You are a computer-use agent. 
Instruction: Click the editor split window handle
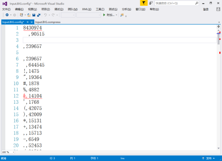pyautogui.click(x=218, y=27)
